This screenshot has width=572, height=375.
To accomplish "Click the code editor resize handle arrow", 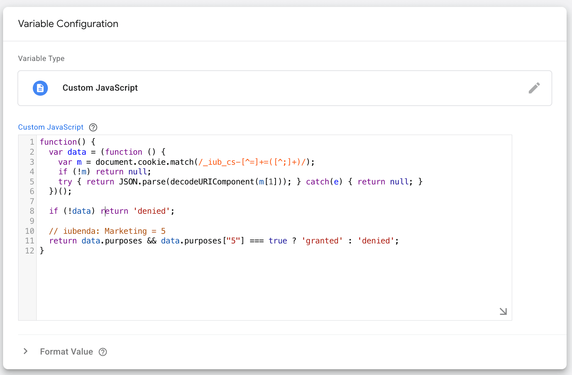I will pos(503,311).
